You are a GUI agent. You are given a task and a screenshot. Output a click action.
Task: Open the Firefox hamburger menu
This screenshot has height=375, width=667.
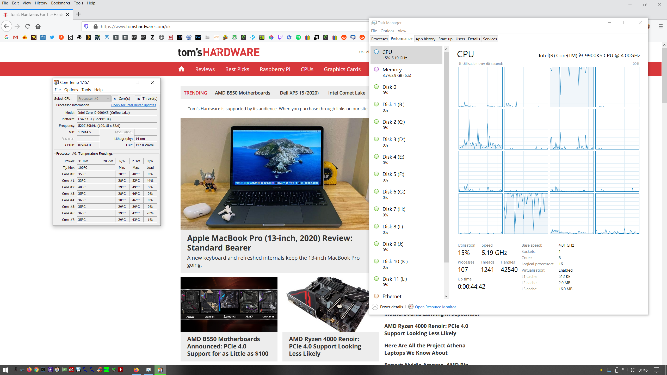coord(660,26)
